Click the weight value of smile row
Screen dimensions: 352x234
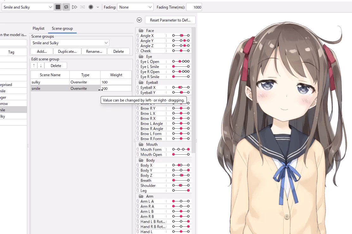coord(116,89)
